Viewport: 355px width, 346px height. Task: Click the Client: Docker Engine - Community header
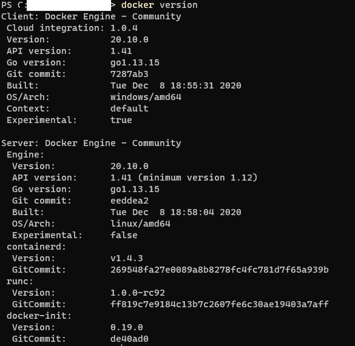point(91,17)
